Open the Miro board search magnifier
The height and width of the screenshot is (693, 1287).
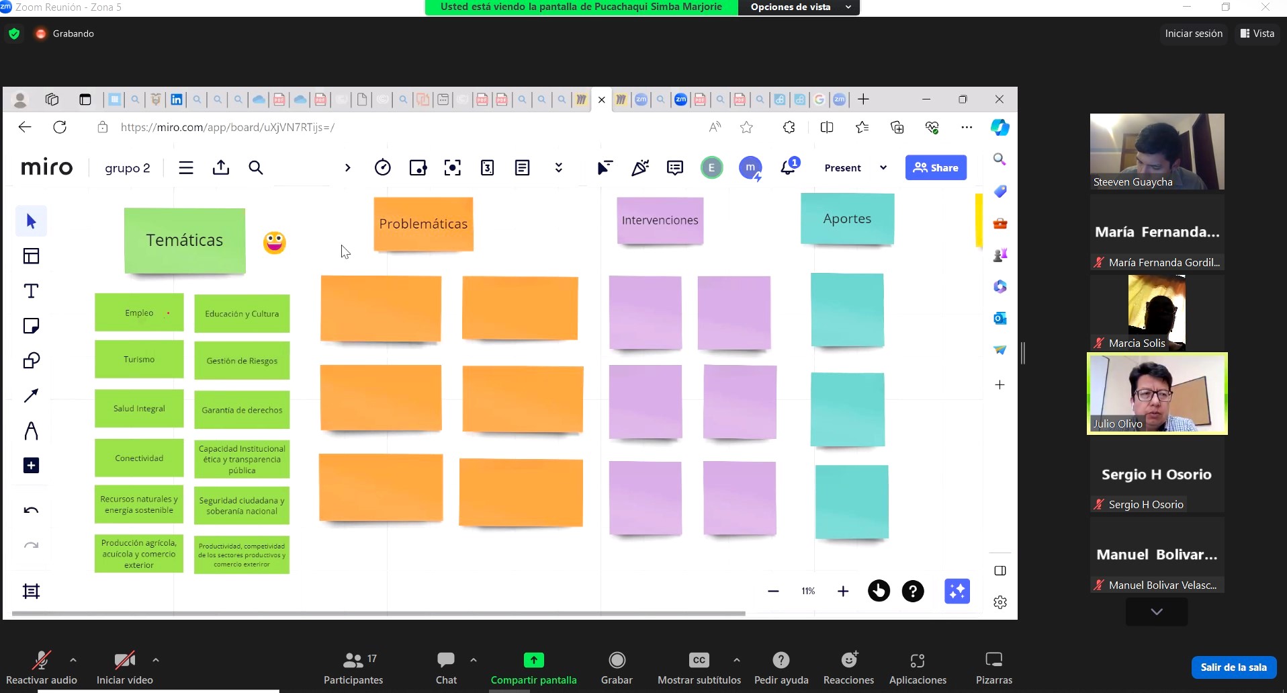(256, 168)
